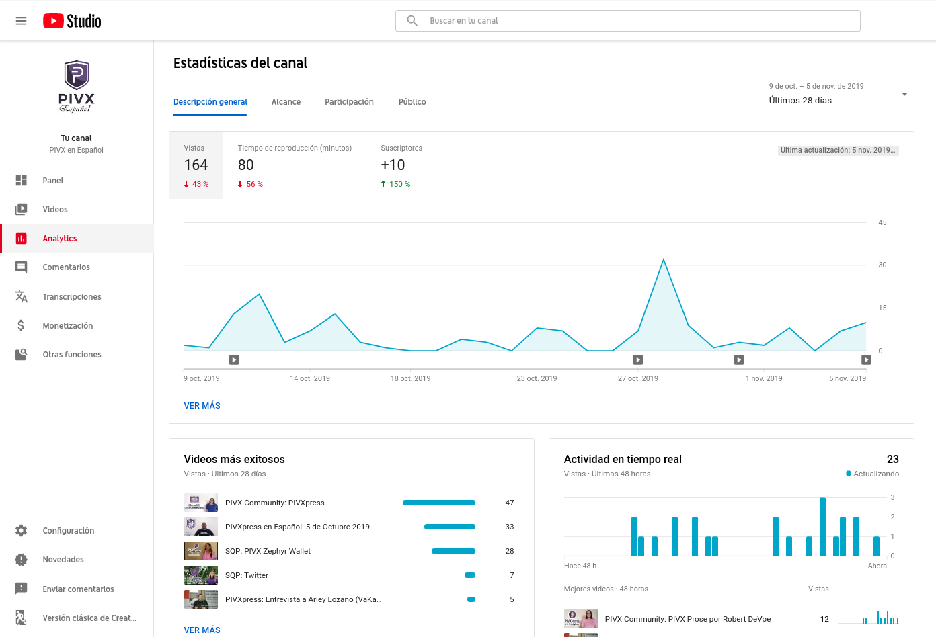Click the 28 views bar for Zephyr Wallet
936x637 pixels.
click(x=453, y=551)
